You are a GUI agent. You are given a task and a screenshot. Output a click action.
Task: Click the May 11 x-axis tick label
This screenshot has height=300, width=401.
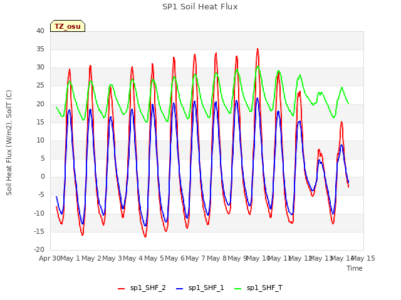pyautogui.click(x=279, y=258)
